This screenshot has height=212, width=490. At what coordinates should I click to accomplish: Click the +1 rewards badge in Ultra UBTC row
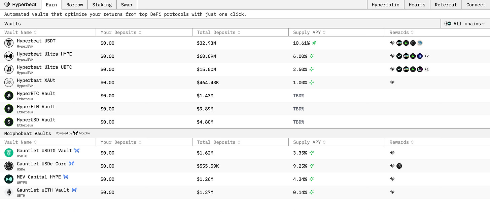[x=426, y=69]
